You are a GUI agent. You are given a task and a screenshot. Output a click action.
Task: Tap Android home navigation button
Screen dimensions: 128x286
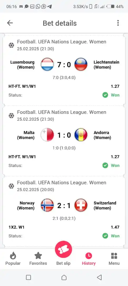[64, 278]
